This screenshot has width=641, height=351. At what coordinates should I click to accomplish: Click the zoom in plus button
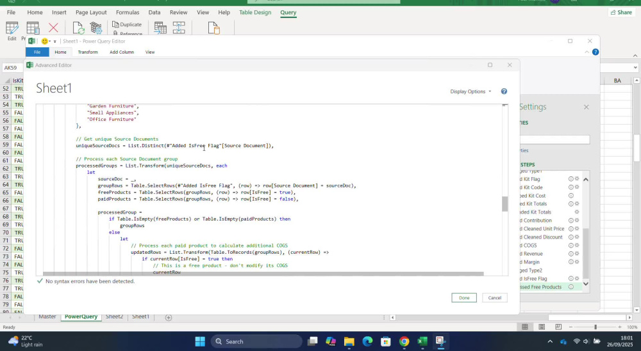[620, 327]
